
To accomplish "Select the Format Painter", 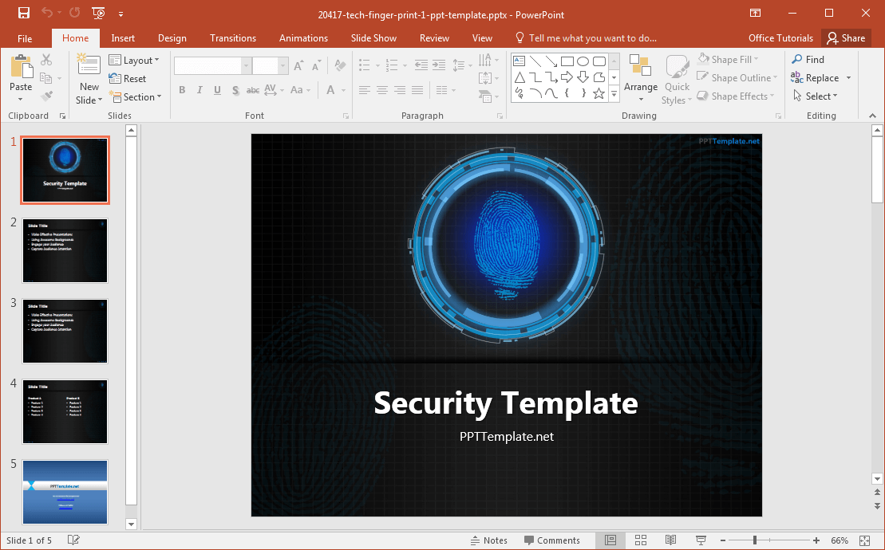I will 48,96.
